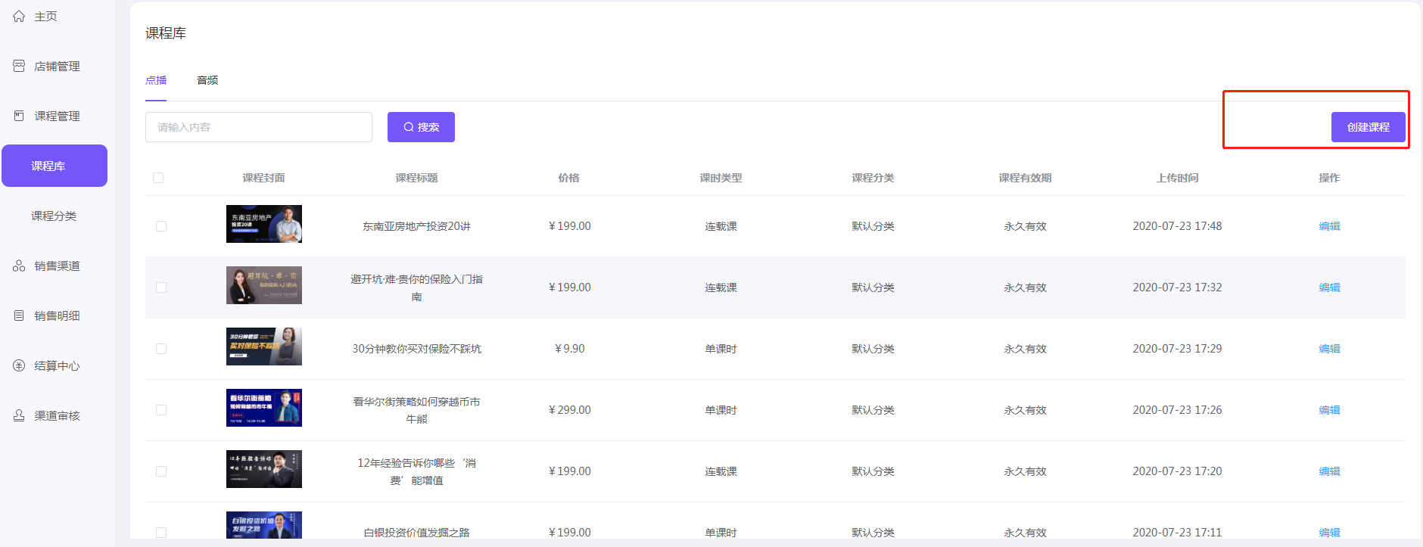
Task: Switch to the 音频 tab
Action: (x=207, y=80)
